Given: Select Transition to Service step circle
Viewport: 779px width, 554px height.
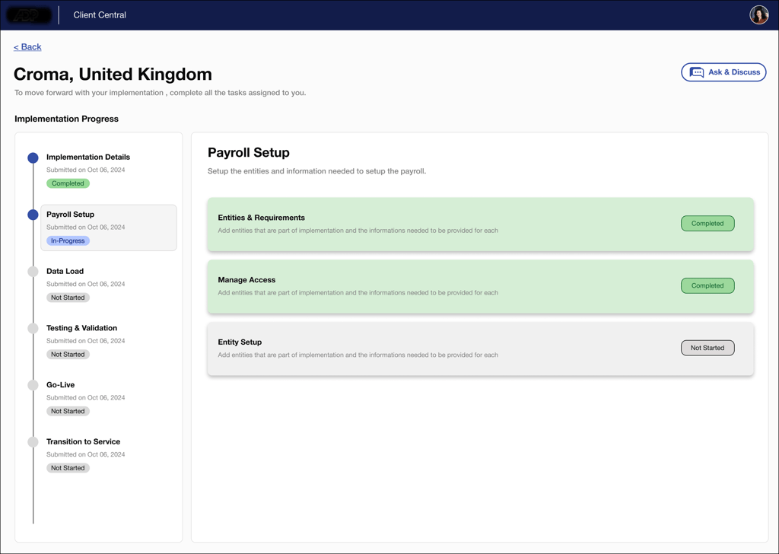Looking at the screenshot, I should pyautogui.click(x=33, y=441).
